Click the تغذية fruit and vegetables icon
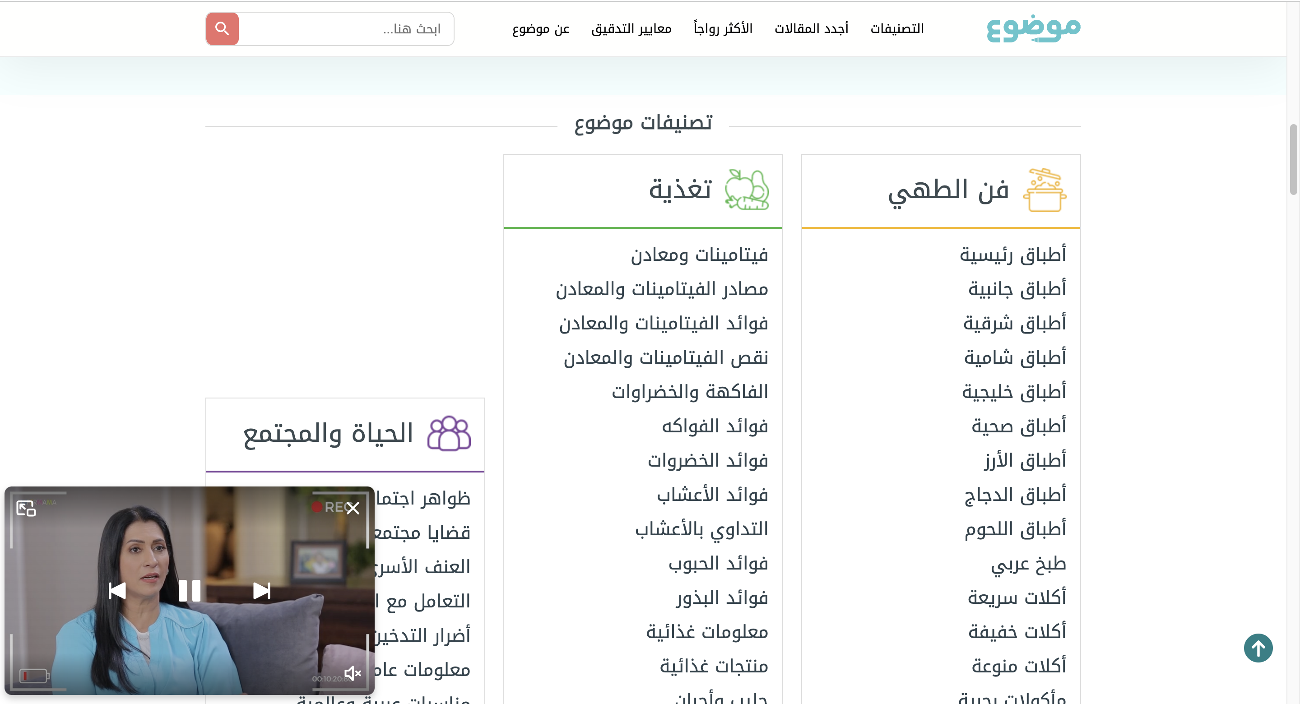 pyautogui.click(x=747, y=190)
